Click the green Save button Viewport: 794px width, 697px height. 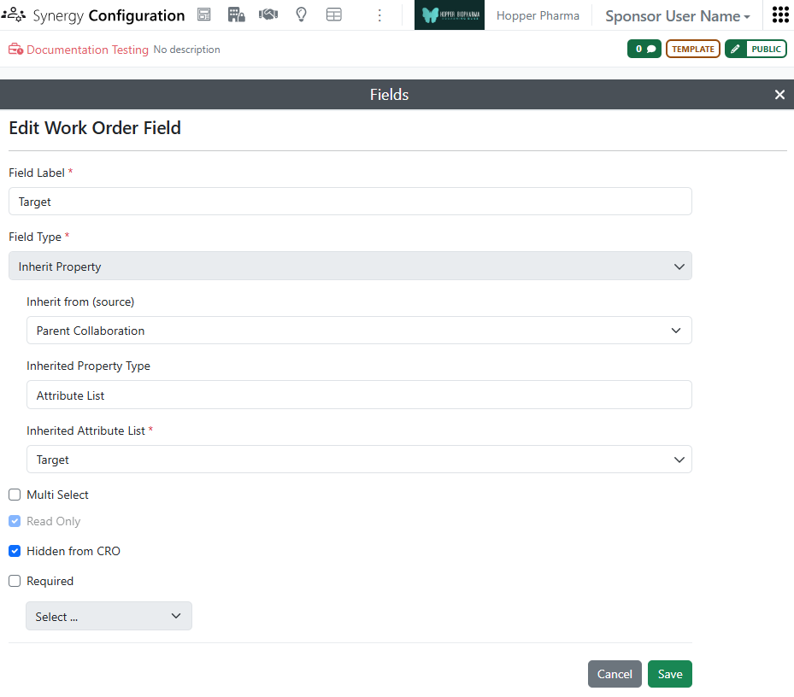(x=669, y=674)
